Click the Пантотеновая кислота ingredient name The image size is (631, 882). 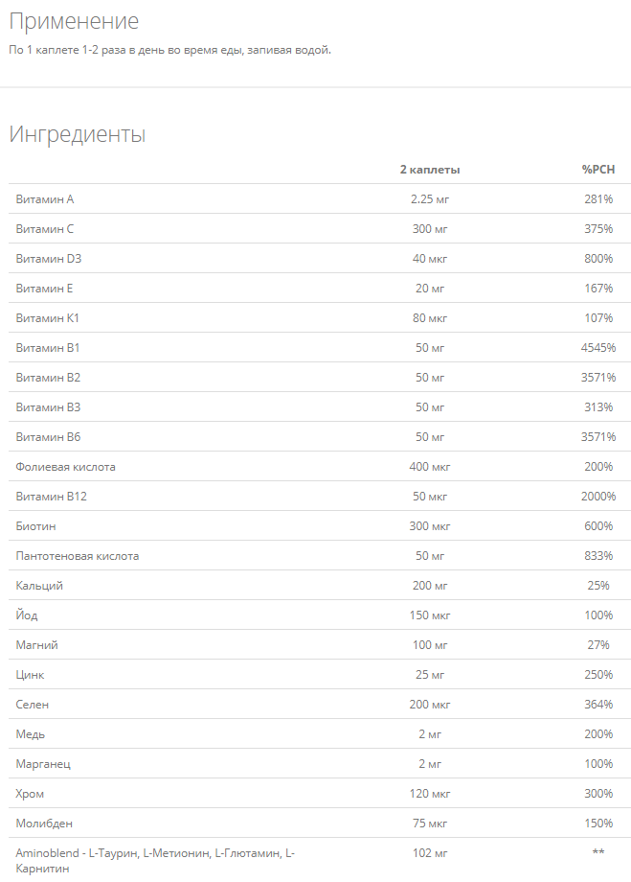coord(77,556)
